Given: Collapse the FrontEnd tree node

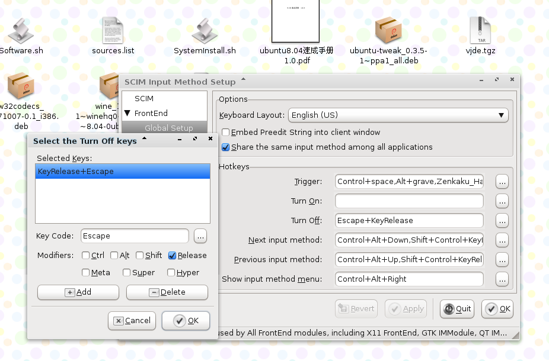Looking at the screenshot, I should point(127,113).
